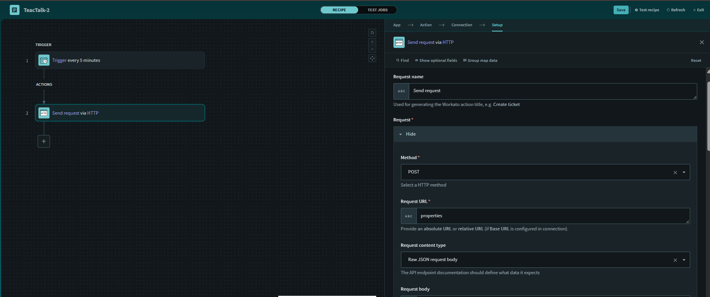Zoom out on the recipe canvas
Screen dimensions: 710x297
(372, 49)
